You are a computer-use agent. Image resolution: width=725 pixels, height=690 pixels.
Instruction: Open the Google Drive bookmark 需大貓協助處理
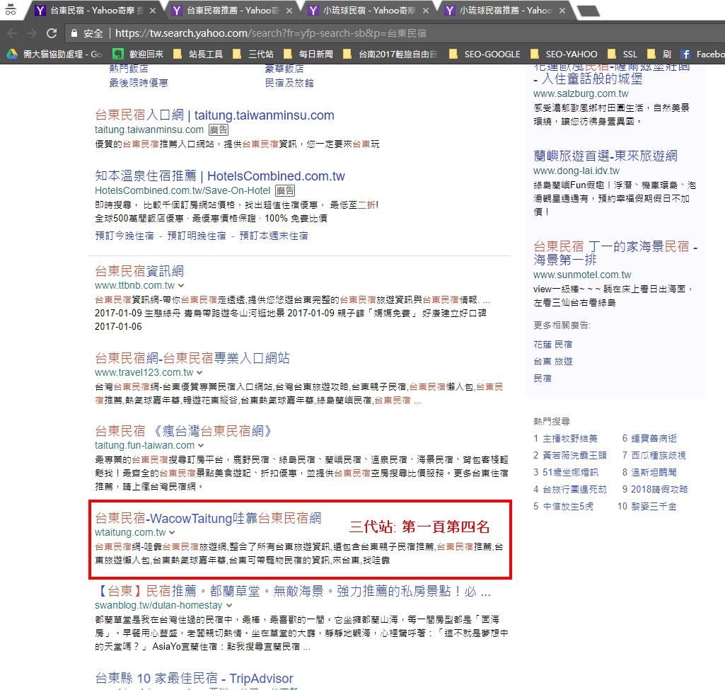[x=54, y=54]
